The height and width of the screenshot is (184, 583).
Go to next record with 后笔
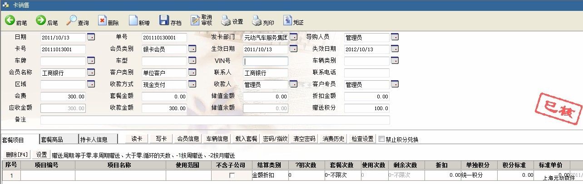41,20
